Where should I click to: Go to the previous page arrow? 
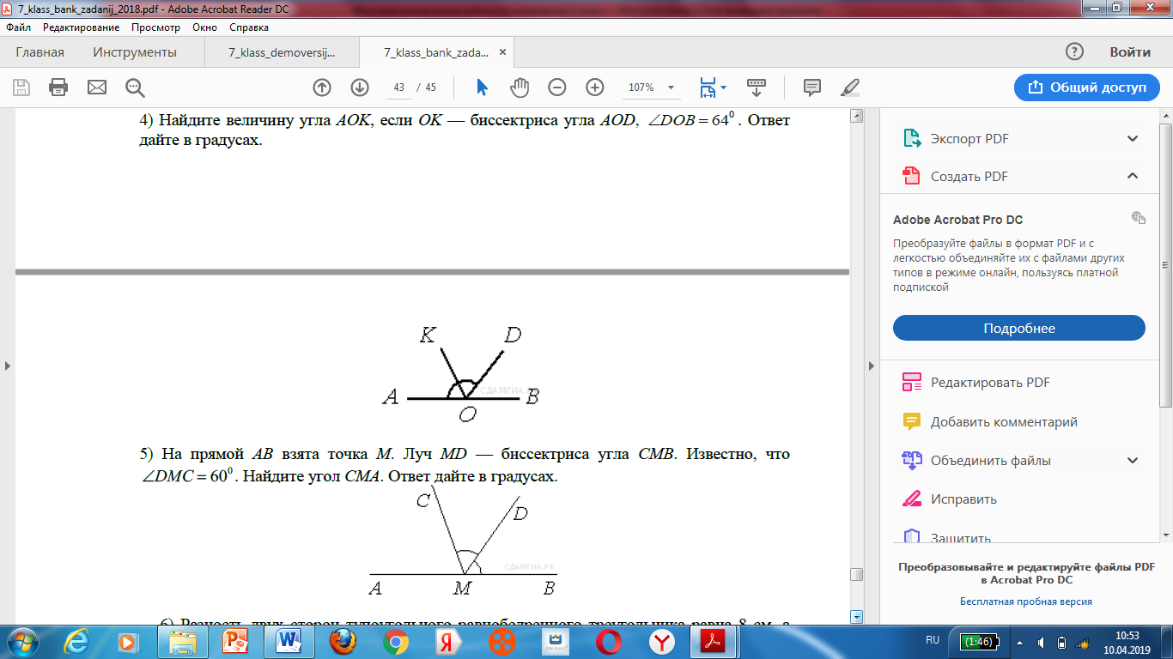[x=322, y=88]
